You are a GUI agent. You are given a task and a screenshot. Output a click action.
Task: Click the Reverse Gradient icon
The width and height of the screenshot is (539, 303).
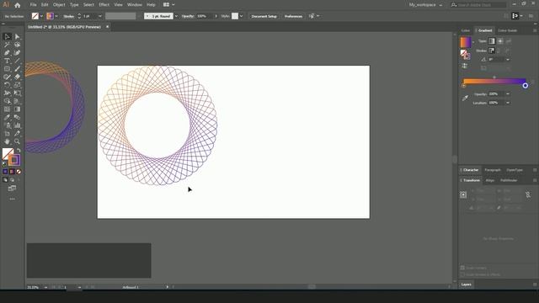pyautogui.click(x=464, y=66)
